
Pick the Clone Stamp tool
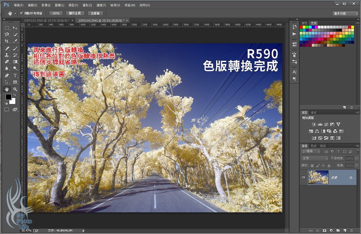(7, 55)
